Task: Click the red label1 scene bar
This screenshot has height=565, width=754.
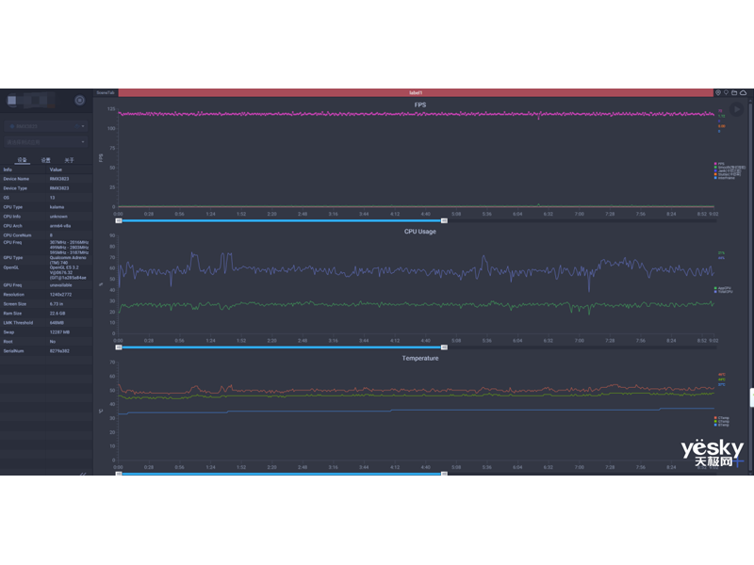Action: coord(416,92)
